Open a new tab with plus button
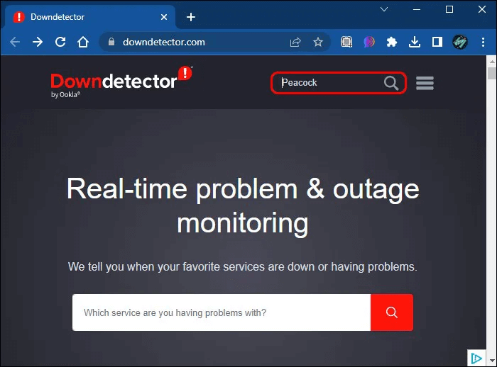Viewport: 497px width, 367px height. coord(191,17)
